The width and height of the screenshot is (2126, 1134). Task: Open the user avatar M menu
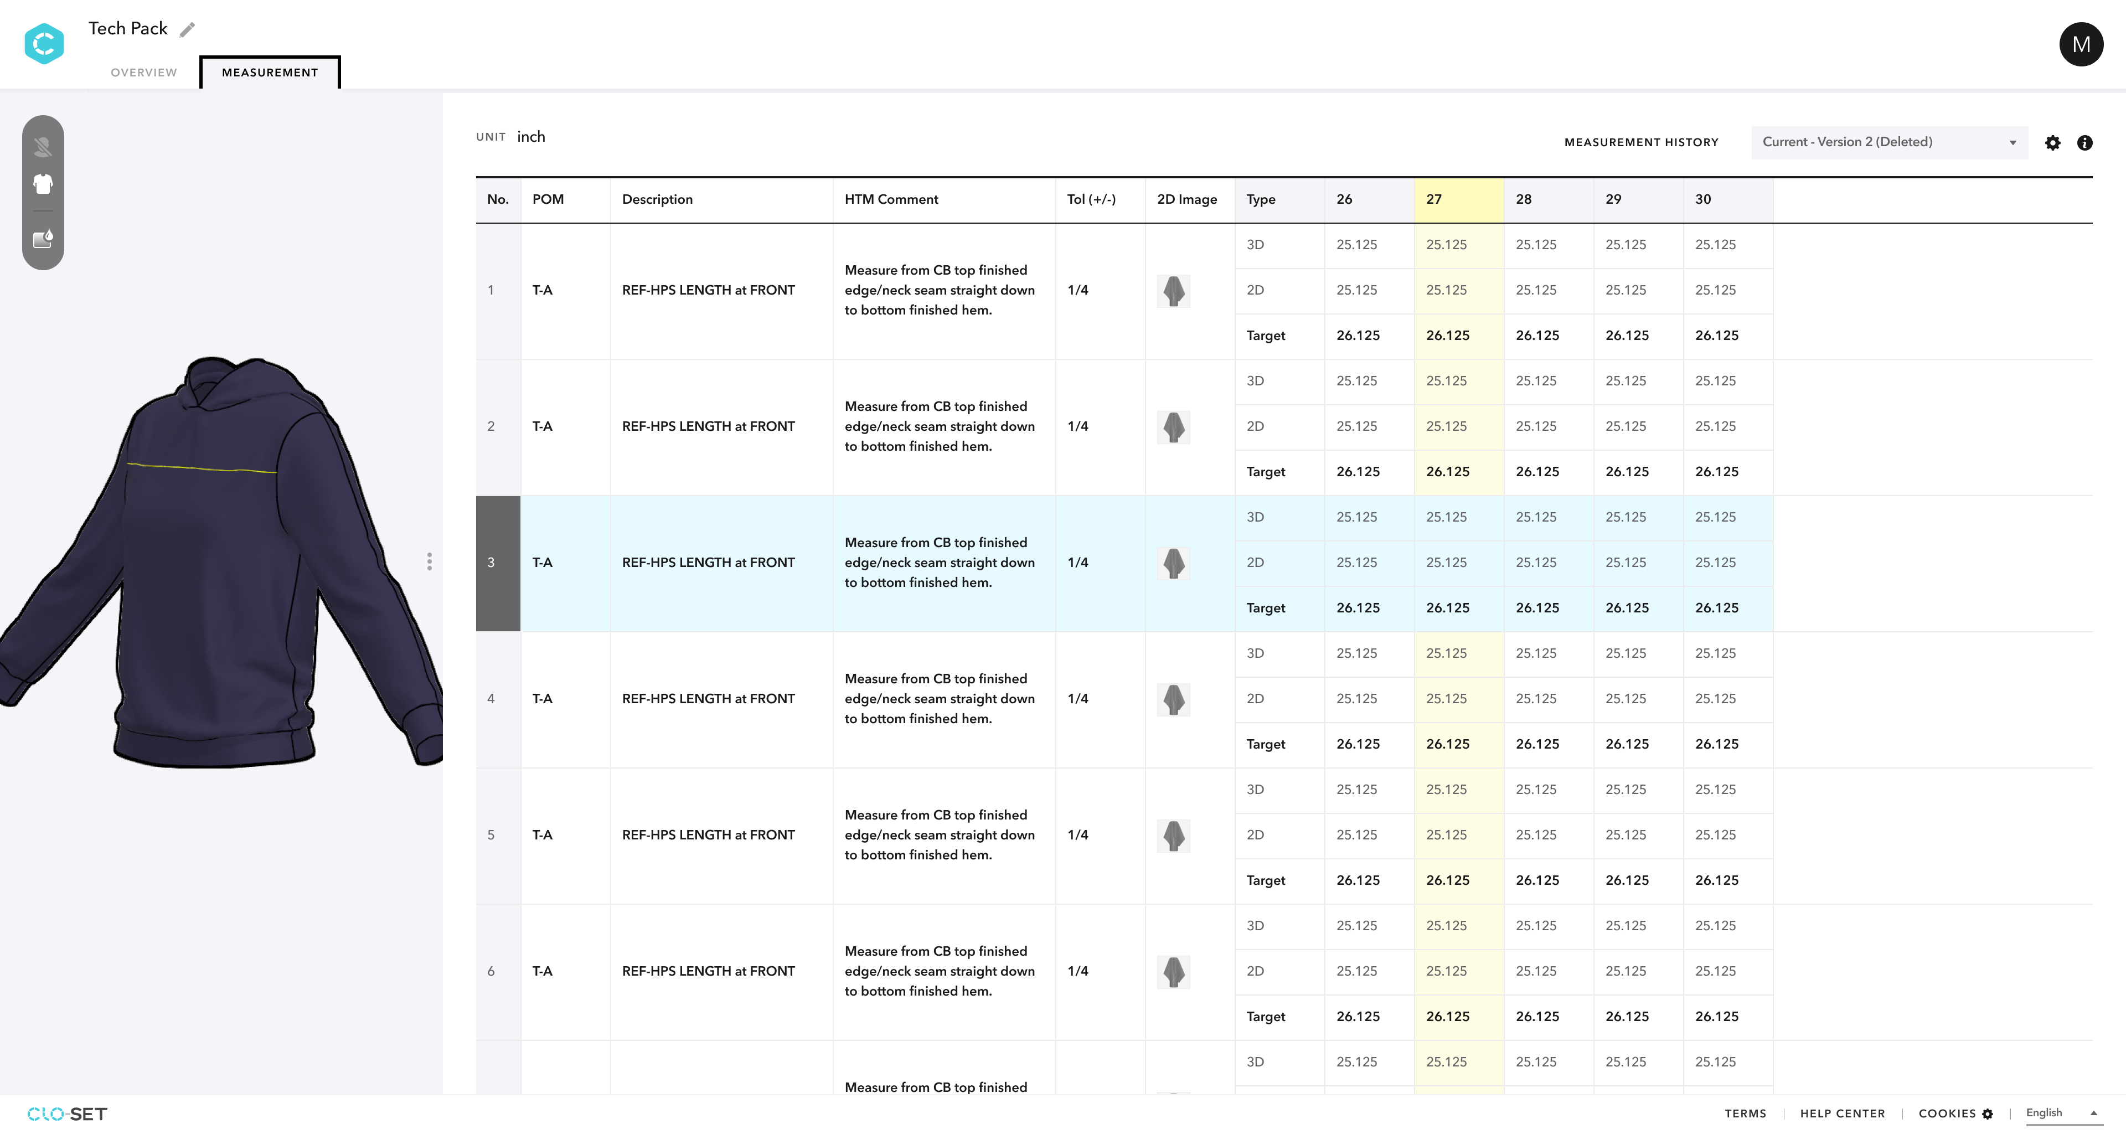point(2081,44)
